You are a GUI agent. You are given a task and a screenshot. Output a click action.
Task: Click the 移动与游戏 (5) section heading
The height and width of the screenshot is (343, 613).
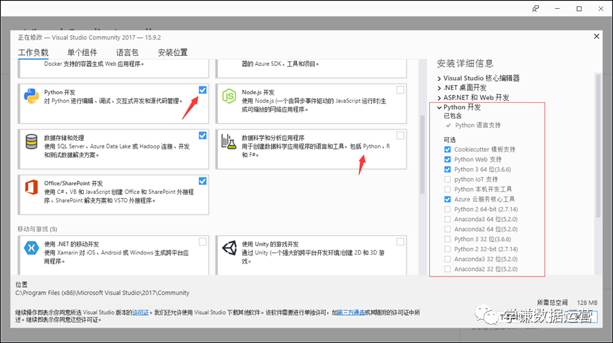(x=37, y=229)
